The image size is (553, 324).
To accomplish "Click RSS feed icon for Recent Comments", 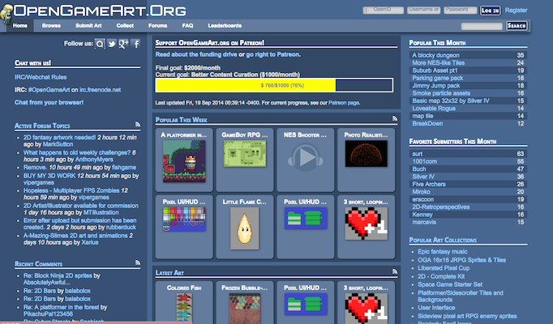I will 138,262.
